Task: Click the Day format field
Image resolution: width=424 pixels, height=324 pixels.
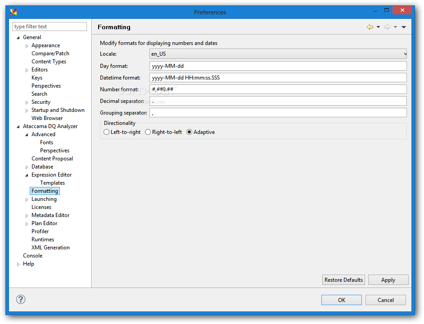Action: tap(278, 66)
